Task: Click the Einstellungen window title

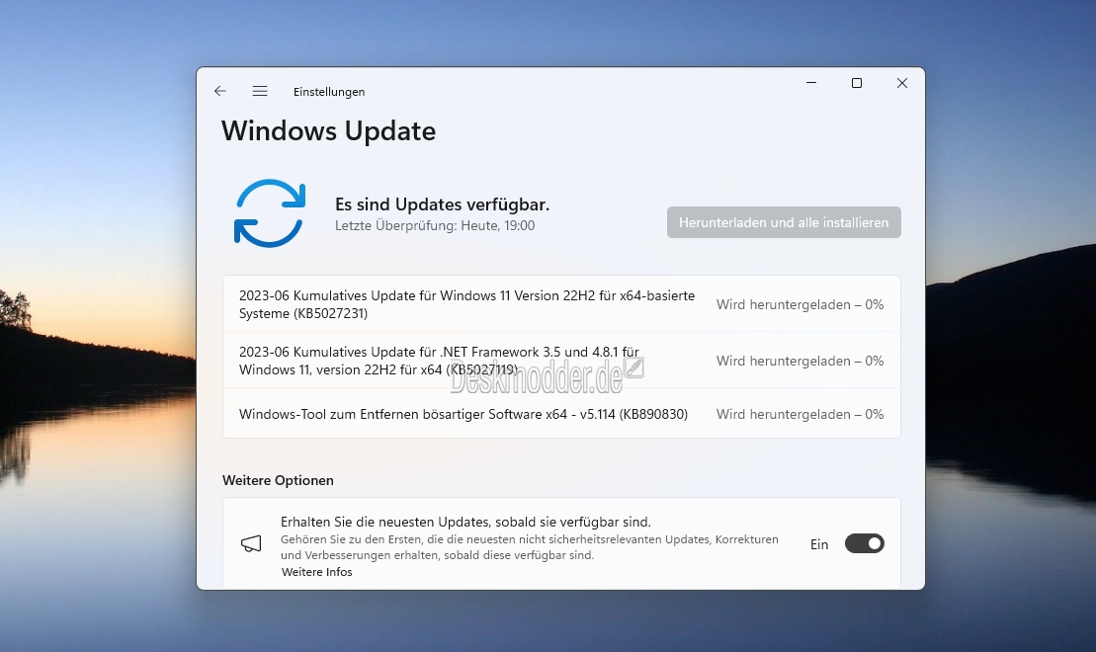Action: click(x=329, y=92)
